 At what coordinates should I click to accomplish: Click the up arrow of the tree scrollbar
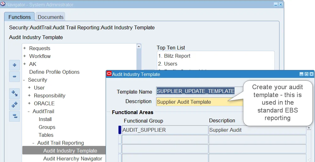click(x=139, y=46)
